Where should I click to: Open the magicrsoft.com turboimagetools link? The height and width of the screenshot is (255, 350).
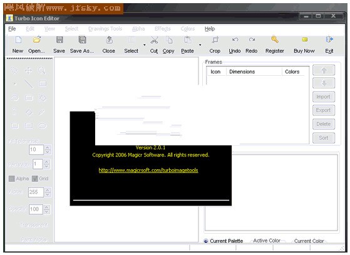click(148, 170)
